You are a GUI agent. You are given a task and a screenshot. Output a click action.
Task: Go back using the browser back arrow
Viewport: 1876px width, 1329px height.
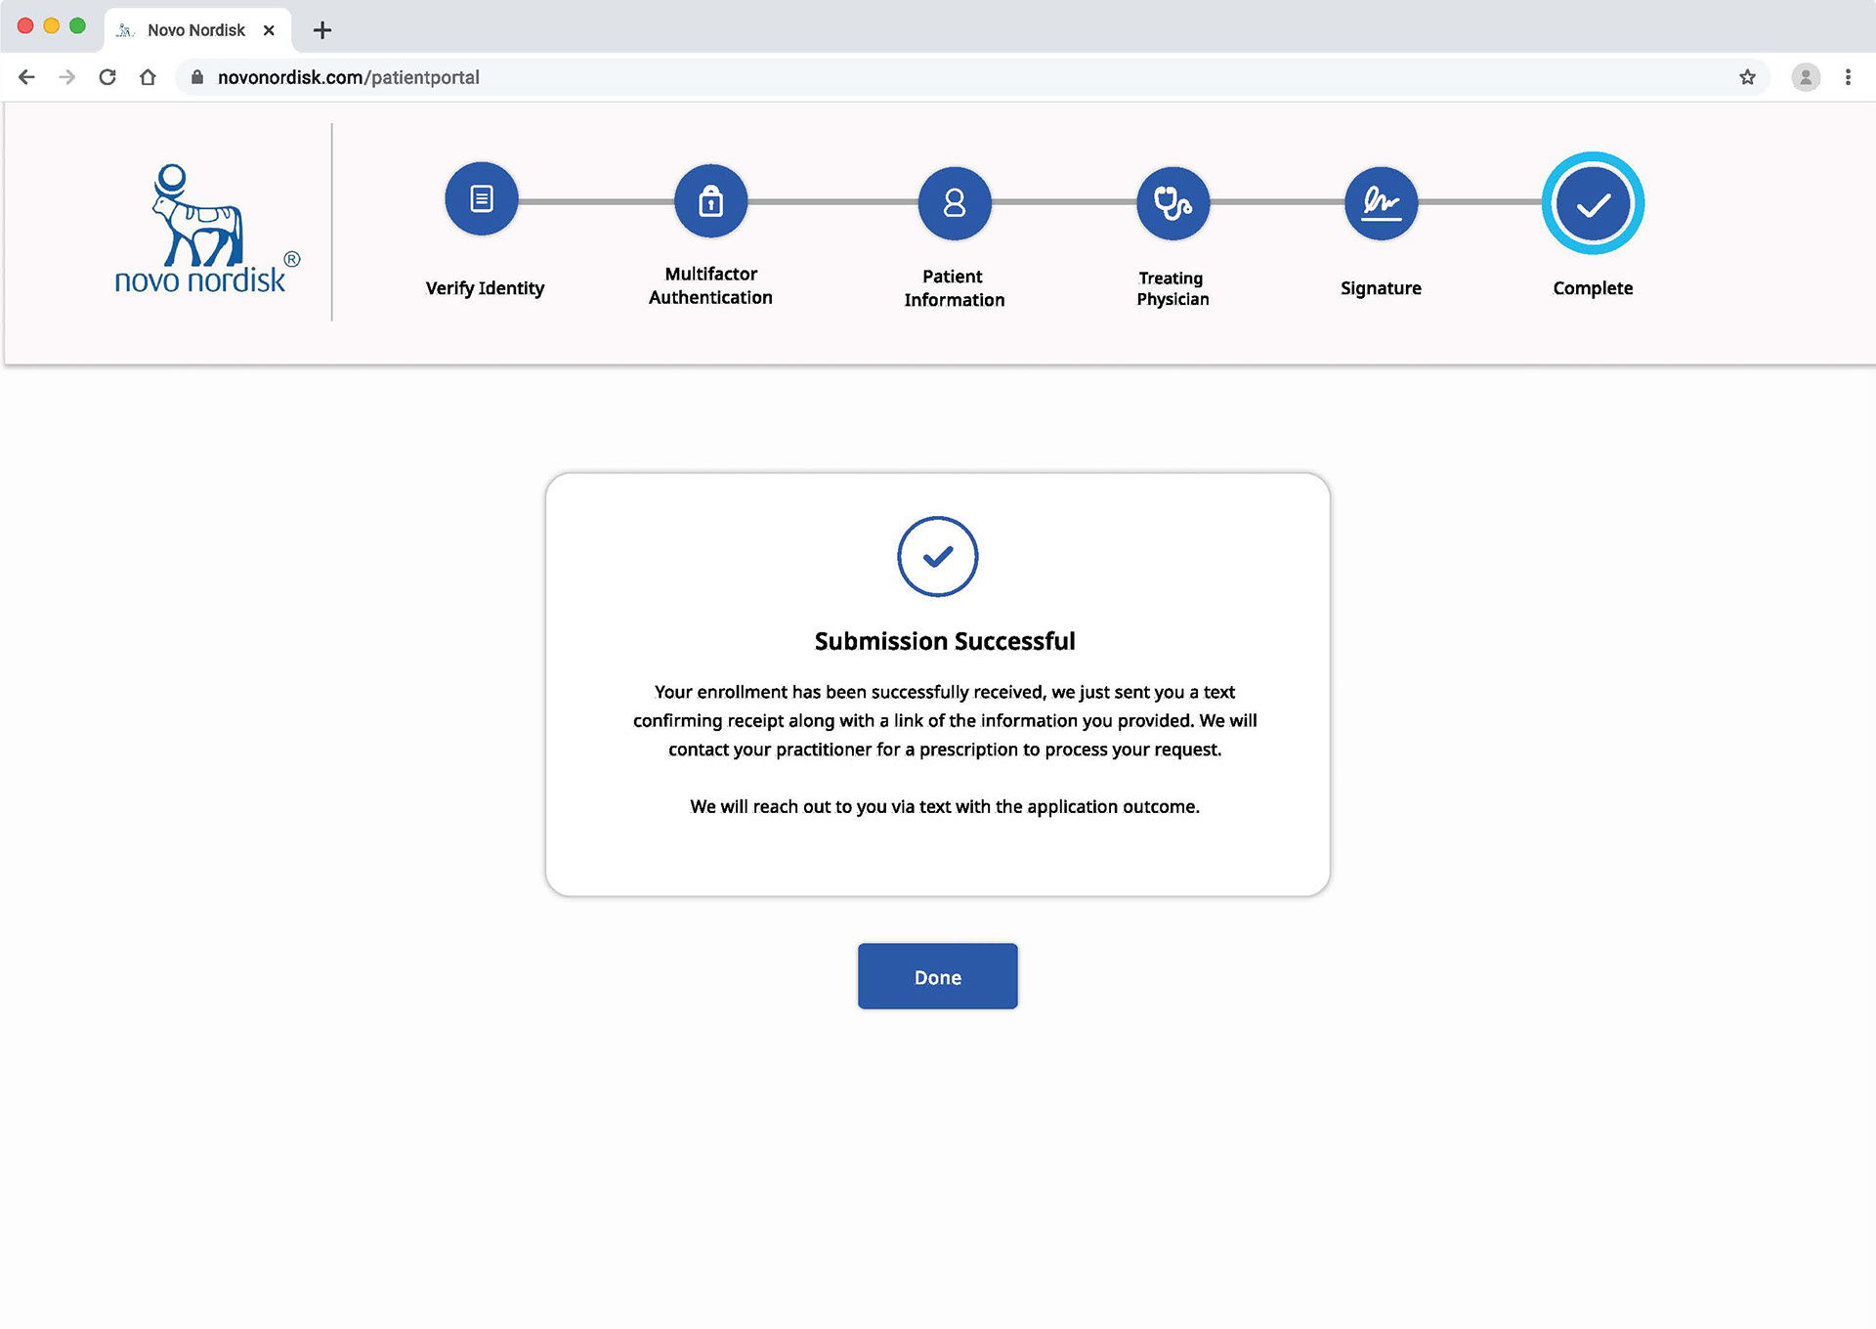tap(26, 77)
